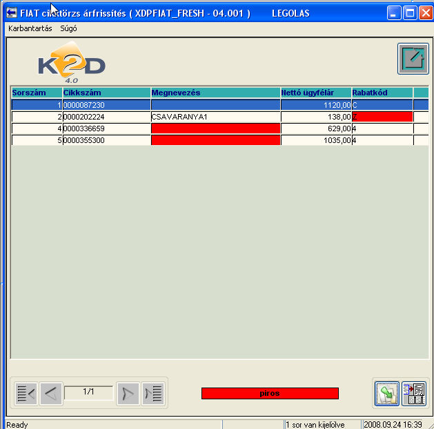434x429 pixels.
Task: Go to next page arrow button
Action: point(128,393)
